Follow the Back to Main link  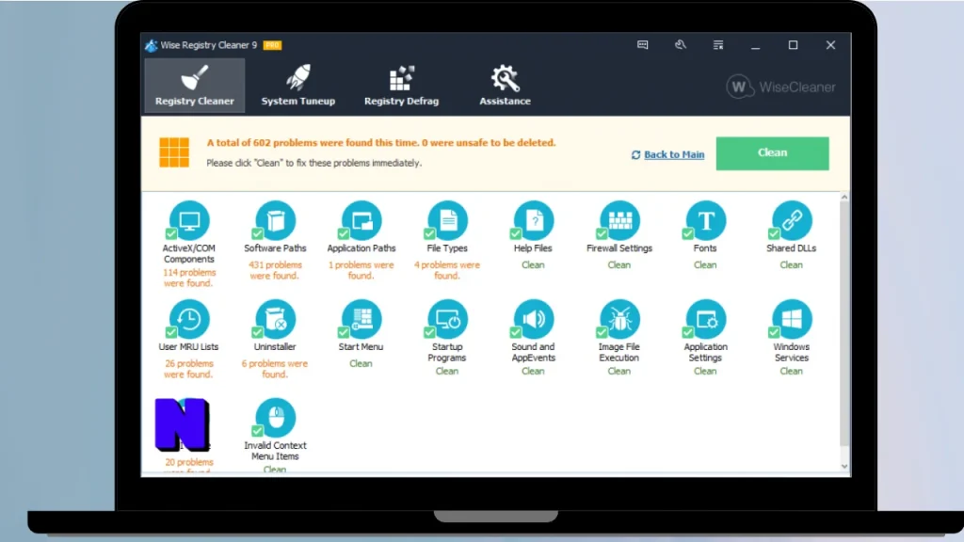coord(674,155)
